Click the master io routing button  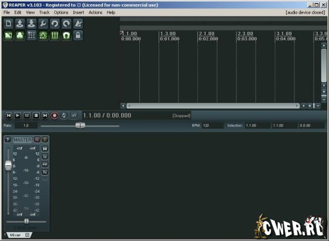[45, 156]
